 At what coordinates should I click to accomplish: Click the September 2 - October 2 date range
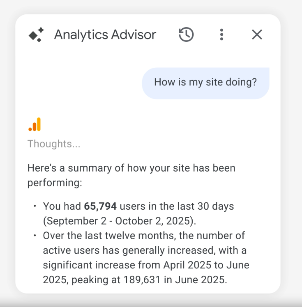[x=119, y=221]
